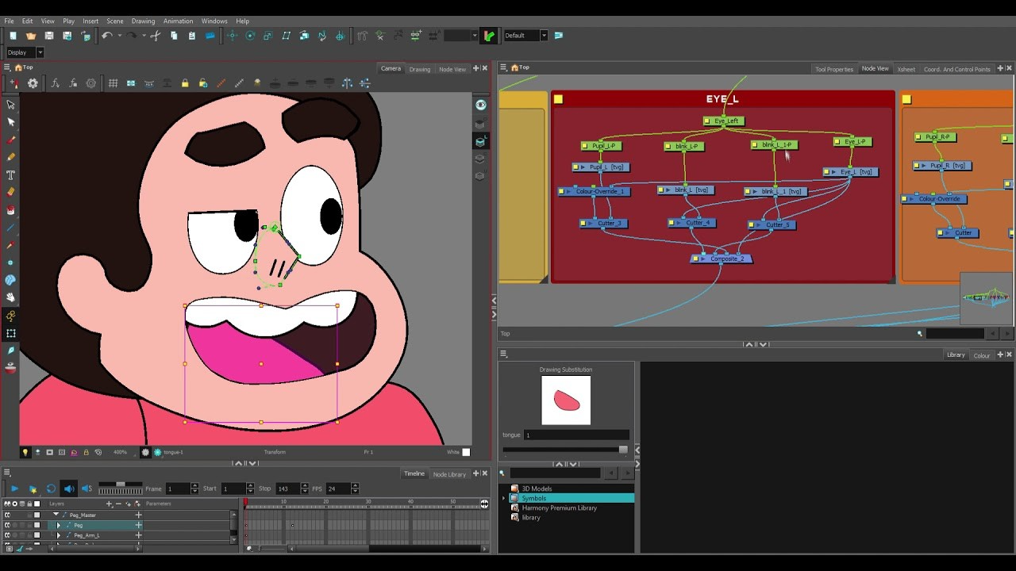Open the gear settings icon in the Camera toolbar
Image resolution: width=1016 pixels, height=571 pixels.
[x=33, y=83]
